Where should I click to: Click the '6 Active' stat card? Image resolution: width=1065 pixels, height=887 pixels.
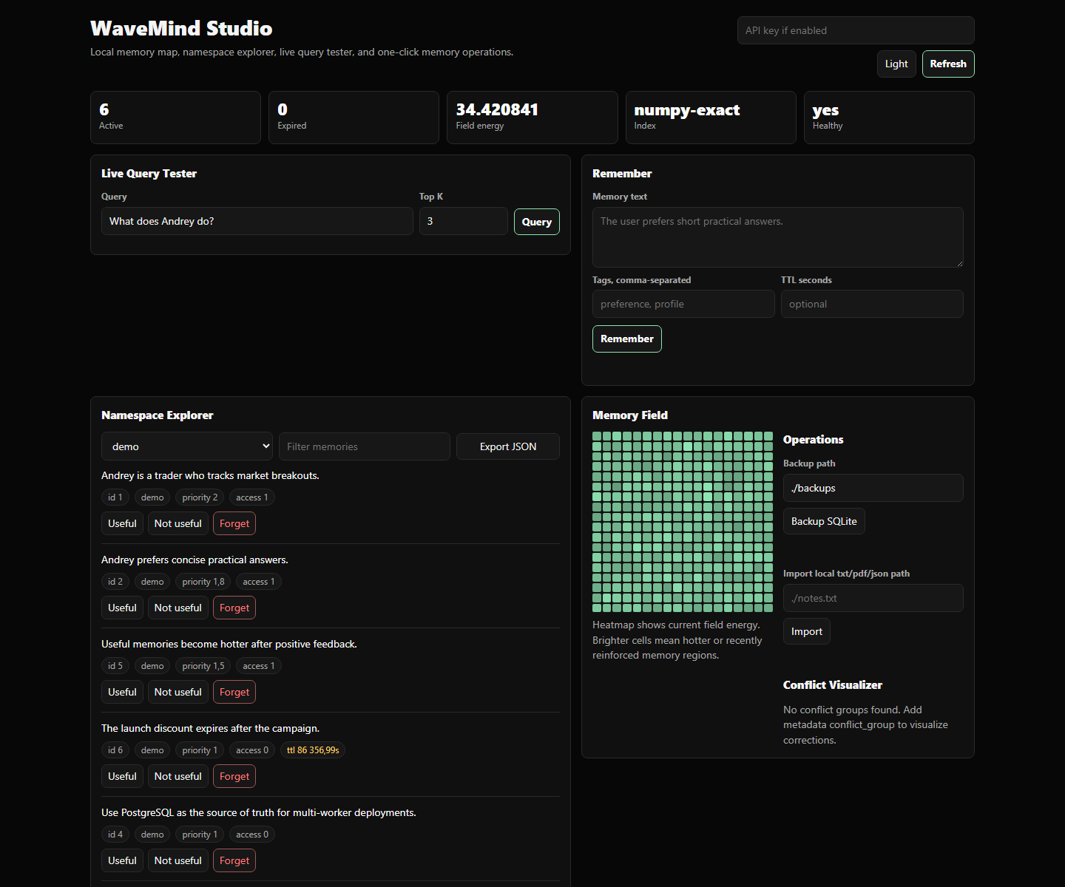click(175, 118)
